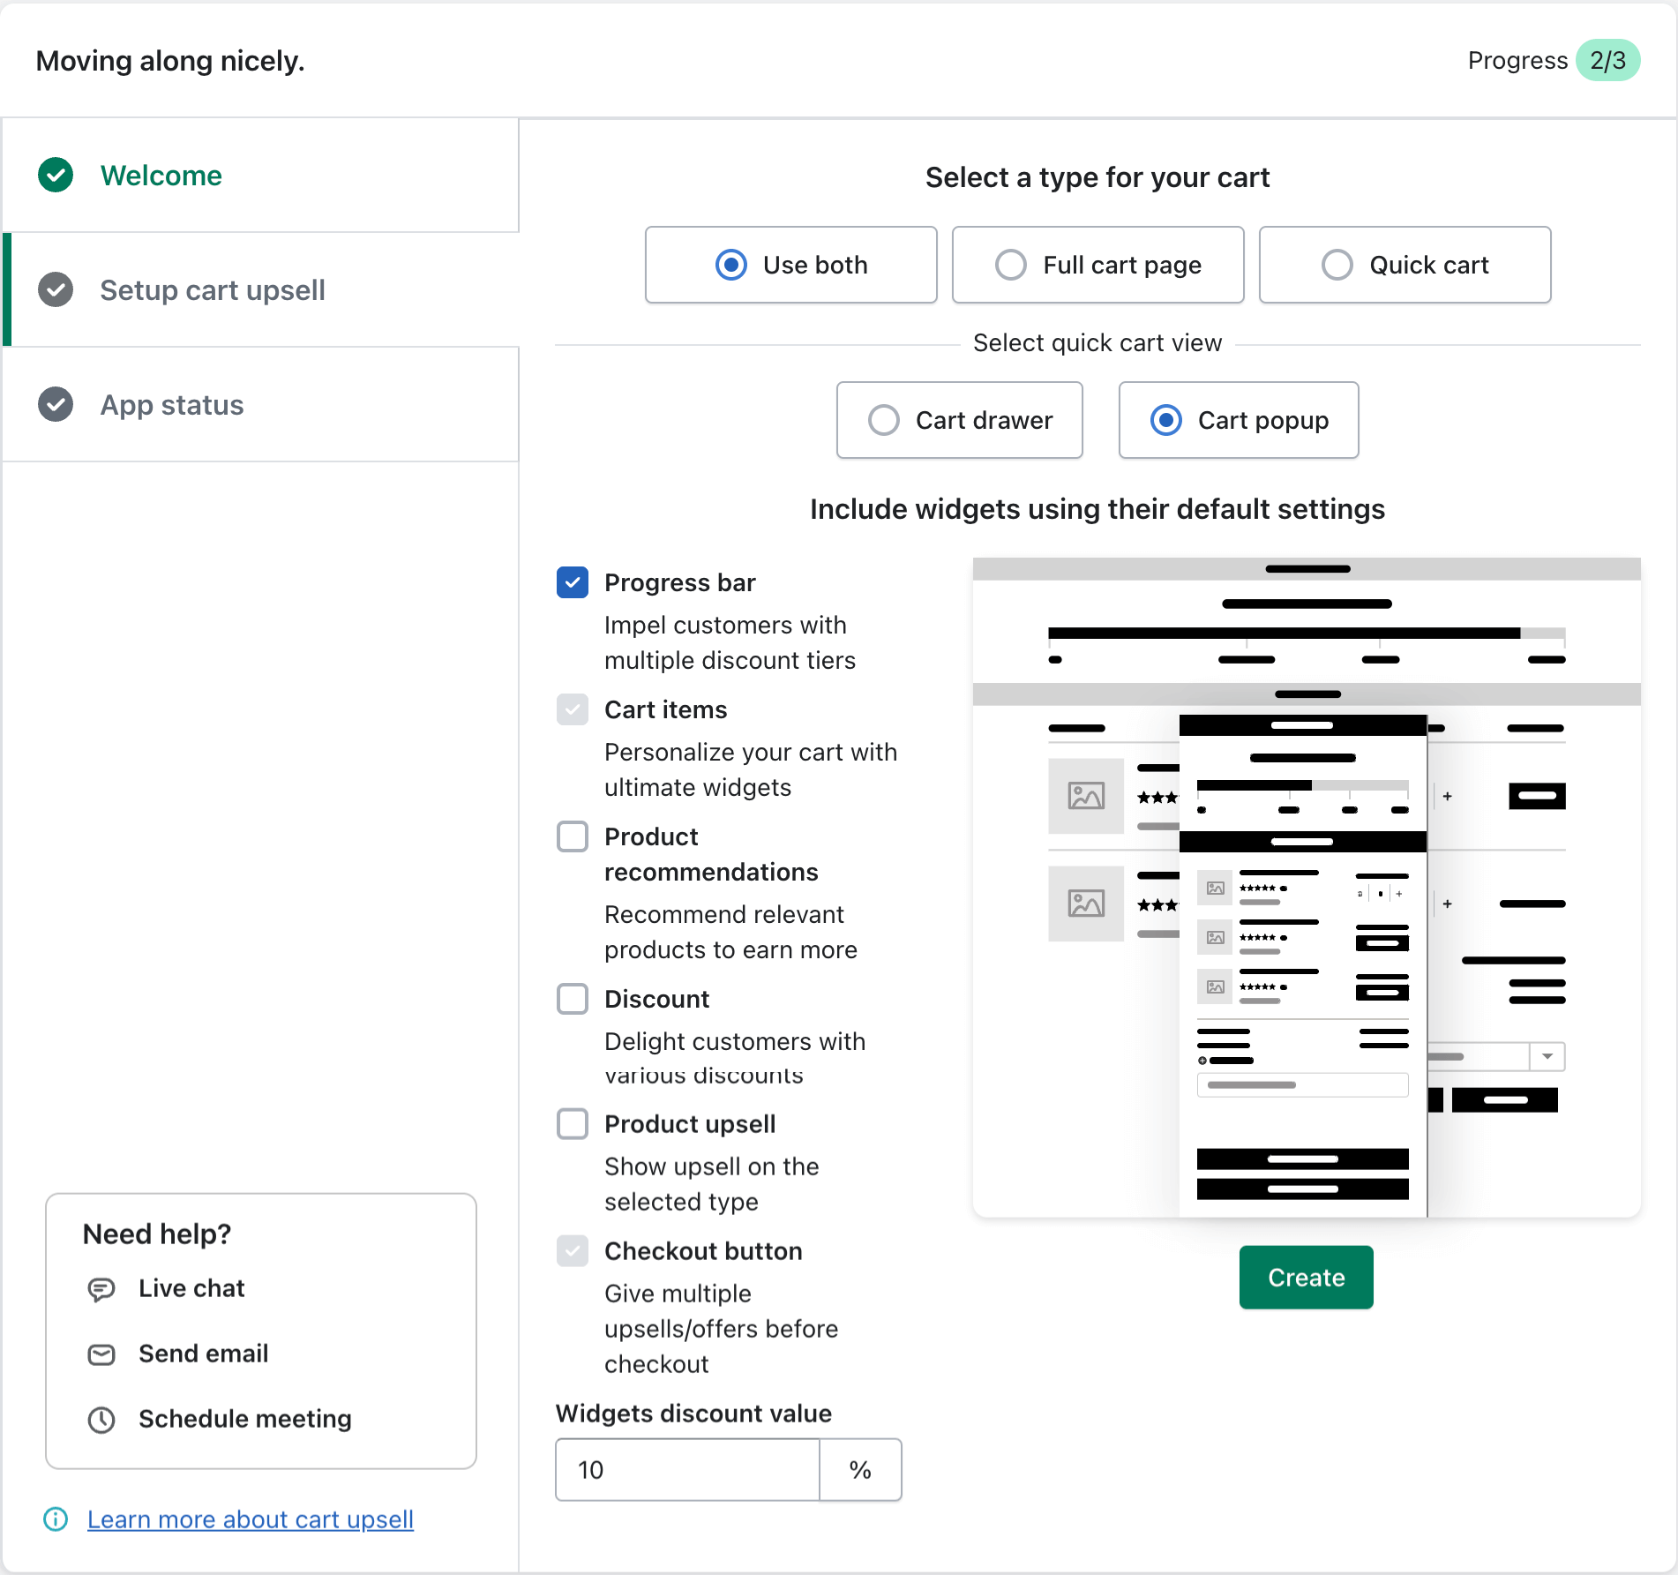Click the Cart items label text
This screenshot has width=1678, height=1575.
pos(665,709)
